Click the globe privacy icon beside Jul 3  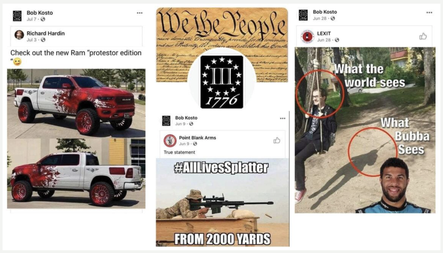(x=43, y=40)
